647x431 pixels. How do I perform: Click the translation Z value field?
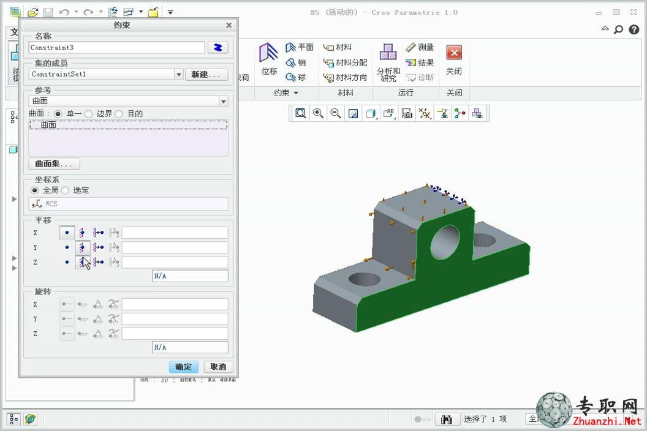[x=175, y=262]
